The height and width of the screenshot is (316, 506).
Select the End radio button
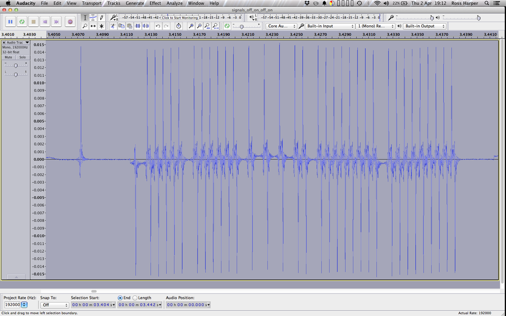[x=120, y=298]
